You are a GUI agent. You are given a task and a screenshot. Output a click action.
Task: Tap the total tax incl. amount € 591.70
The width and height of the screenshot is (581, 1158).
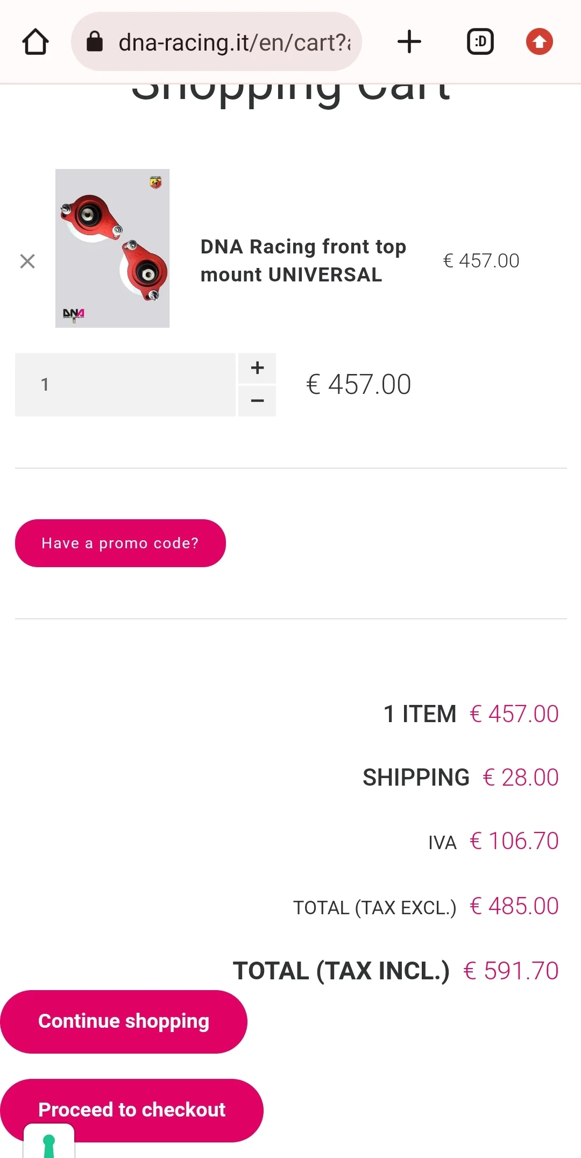tap(511, 971)
